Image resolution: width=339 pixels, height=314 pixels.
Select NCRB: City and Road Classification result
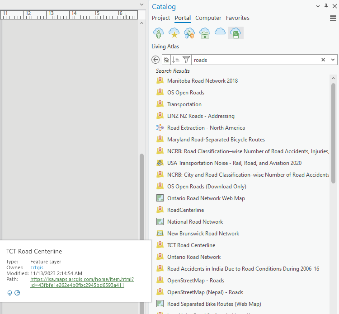(x=248, y=175)
